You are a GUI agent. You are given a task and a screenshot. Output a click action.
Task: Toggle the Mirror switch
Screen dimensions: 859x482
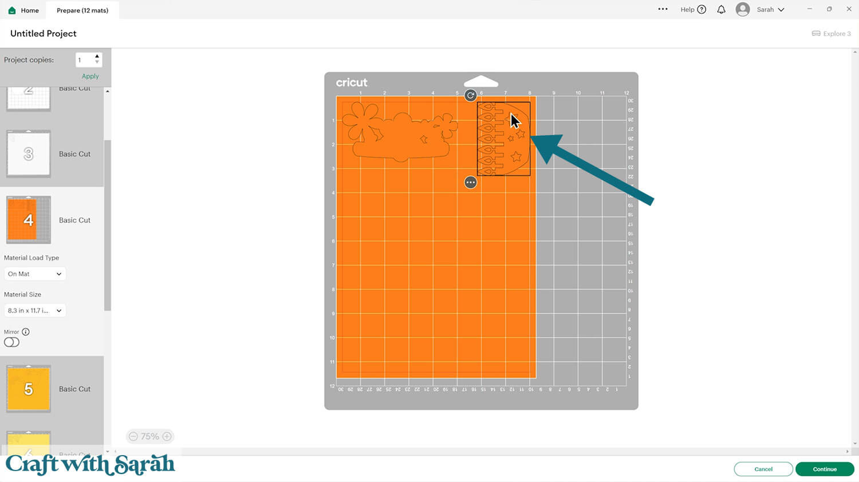pyautogui.click(x=11, y=342)
